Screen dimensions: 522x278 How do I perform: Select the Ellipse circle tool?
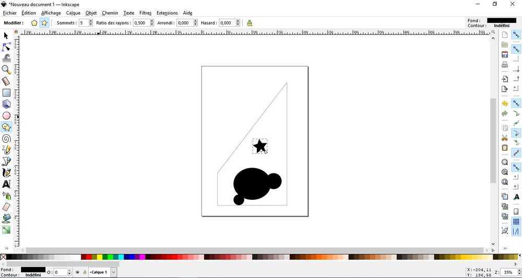(6, 116)
